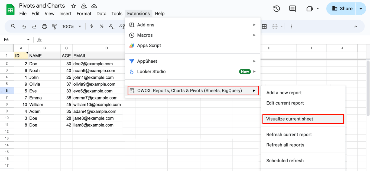Click the Google Sheets home logo
The width and height of the screenshot is (370, 171).
(10, 10)
